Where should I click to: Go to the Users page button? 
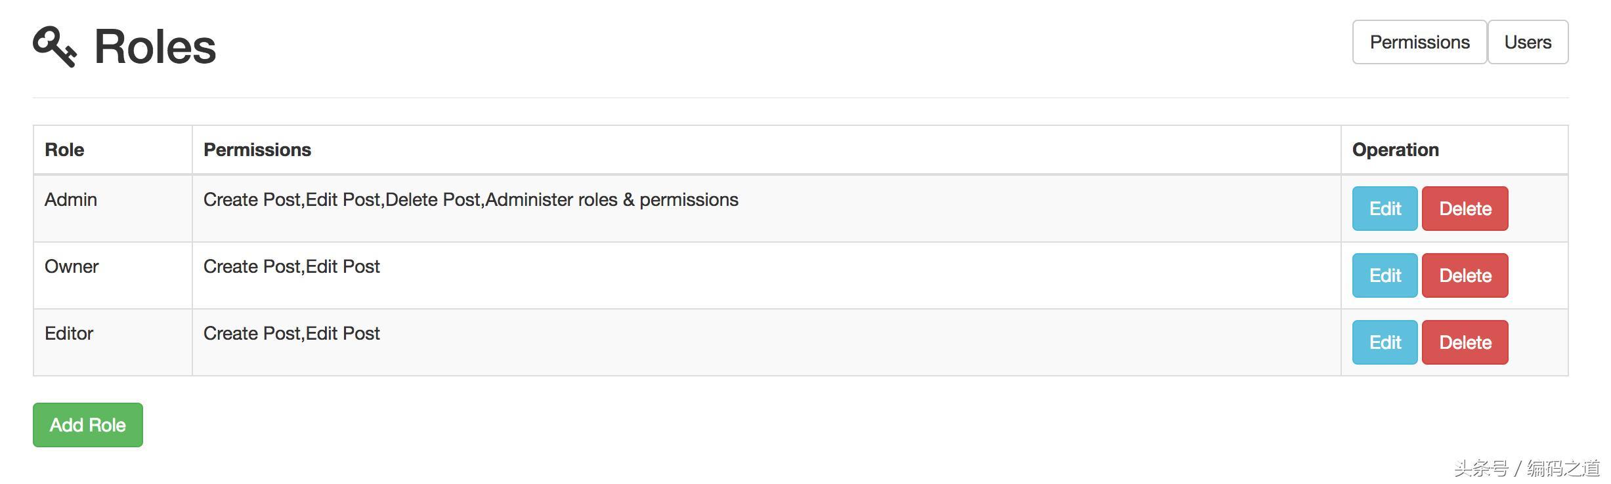click(1527, 42)
